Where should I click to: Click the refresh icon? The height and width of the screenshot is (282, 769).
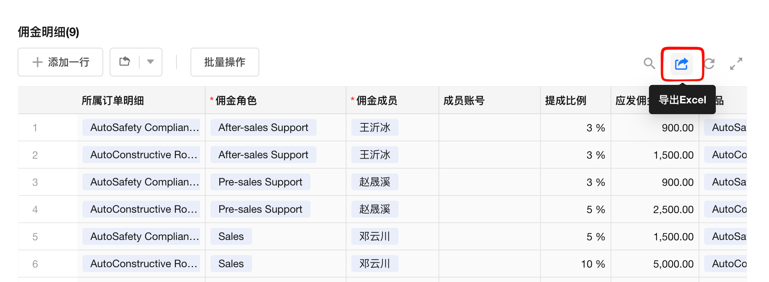point(709,63)
